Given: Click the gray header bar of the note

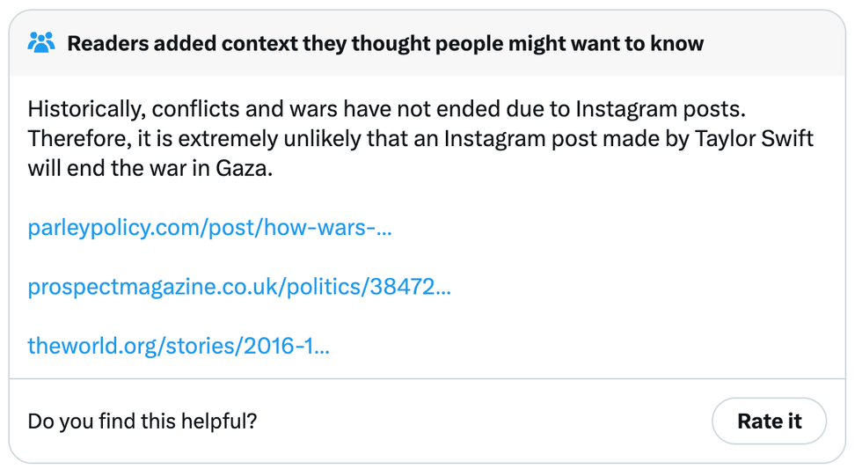Looking at the screenshot, I should coord(774,43).
